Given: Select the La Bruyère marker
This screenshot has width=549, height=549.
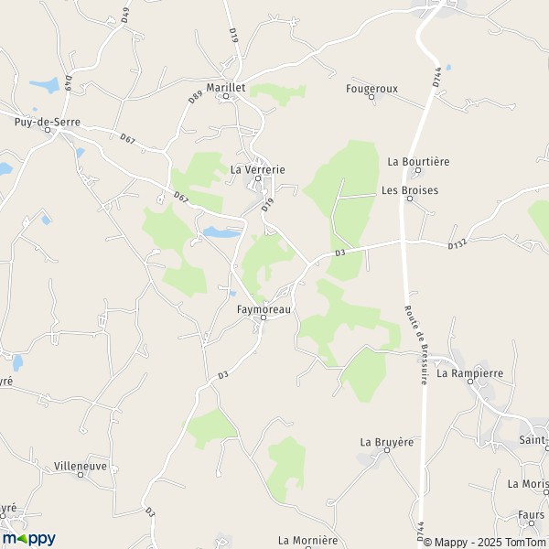Looking at the screenshot, I should pos(387,450).
